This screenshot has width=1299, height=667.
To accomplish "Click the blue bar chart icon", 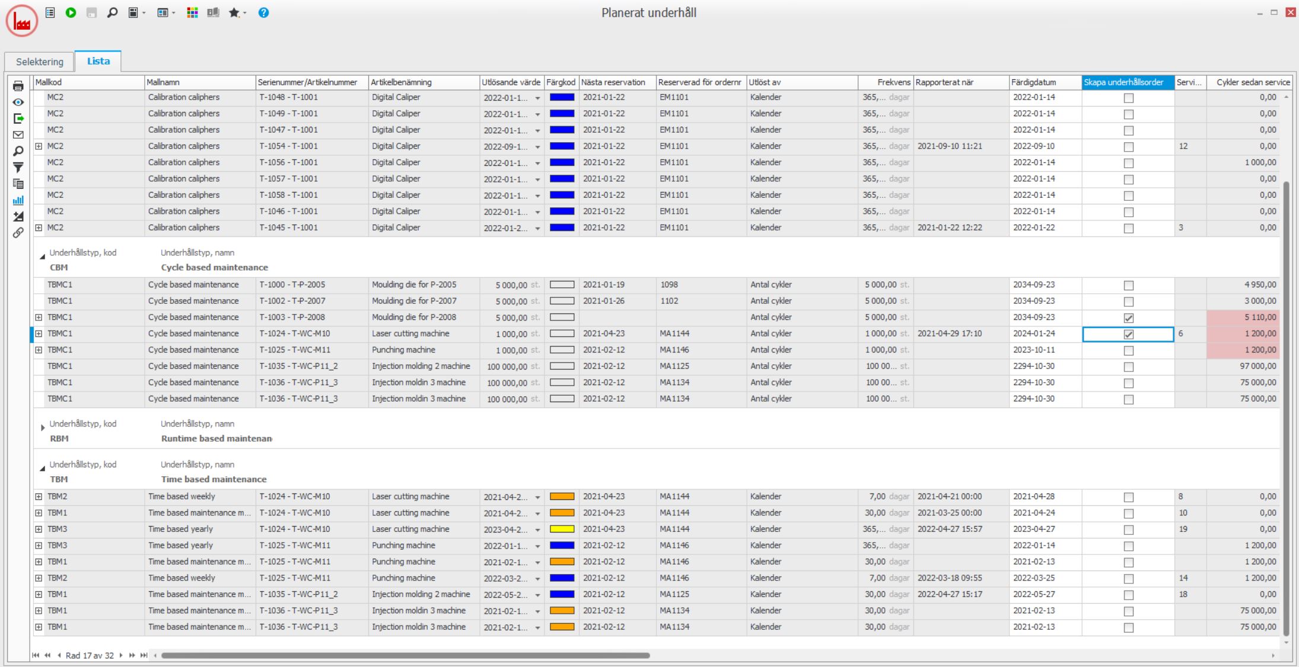I will click(18, 200).
